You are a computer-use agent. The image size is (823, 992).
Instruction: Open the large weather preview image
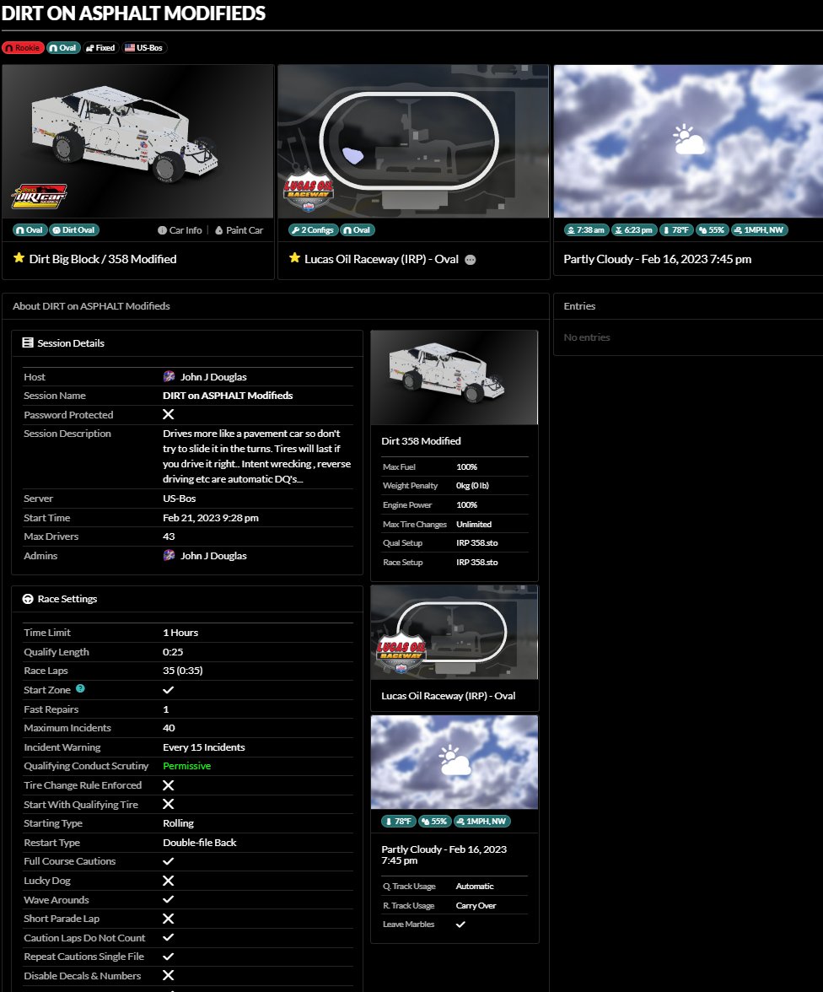(x=688, y=141)
